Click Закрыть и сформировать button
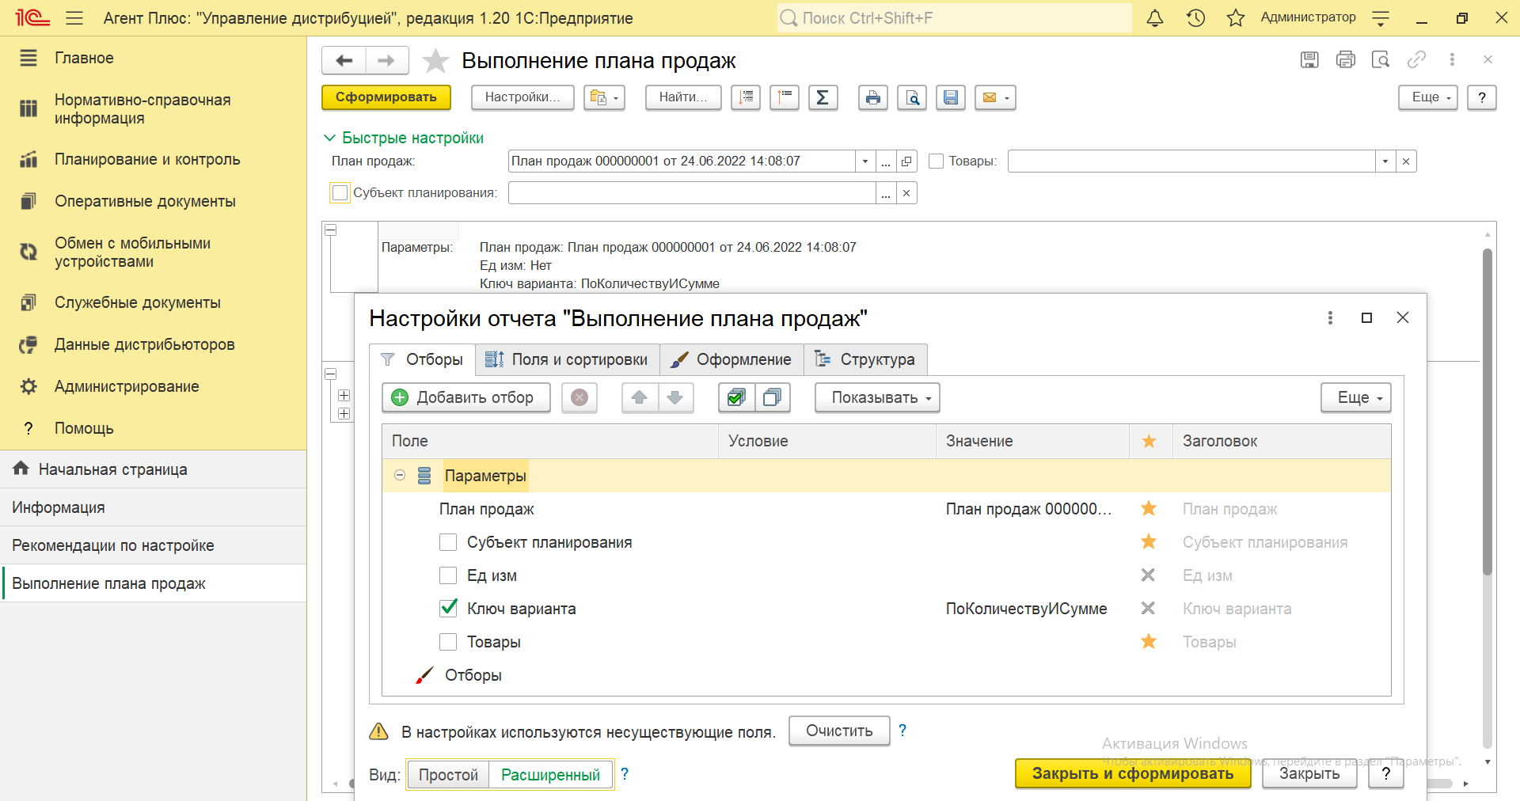The image size is (1520, 801). (x=1133, y=773)
